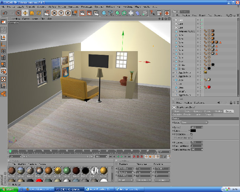Click the Windows start button
Viewport: 240px width, 192px height.
tap(9, 189)
